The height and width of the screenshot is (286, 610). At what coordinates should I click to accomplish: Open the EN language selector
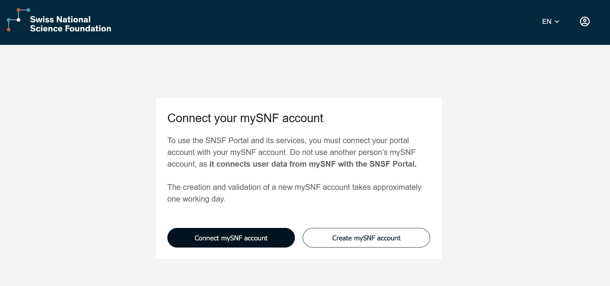coord(550,22)
